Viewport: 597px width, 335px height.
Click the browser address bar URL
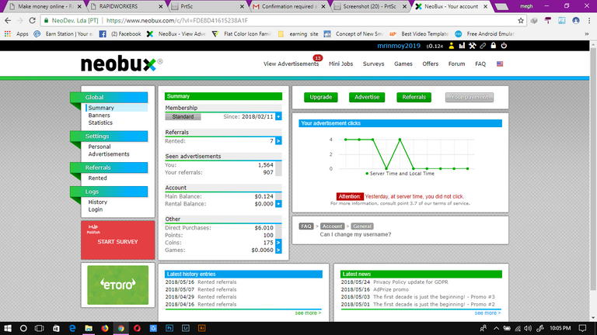(x=177, y=20)
